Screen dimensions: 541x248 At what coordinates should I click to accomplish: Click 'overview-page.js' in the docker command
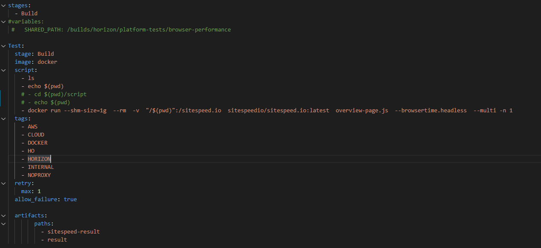coord(362,111)
